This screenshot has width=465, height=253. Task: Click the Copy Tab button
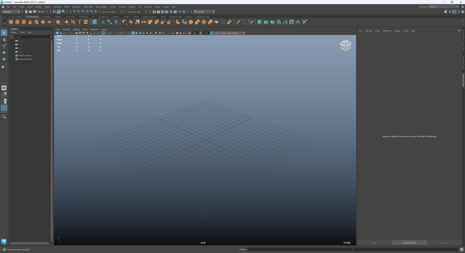click(445, 243)
